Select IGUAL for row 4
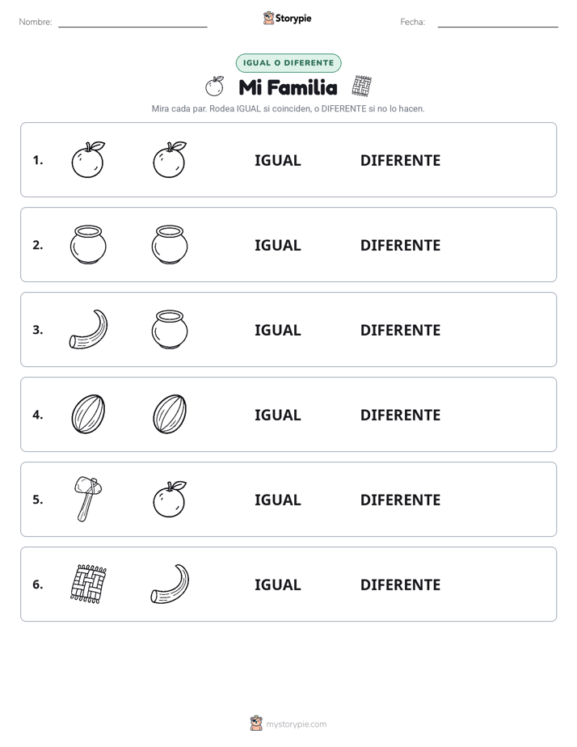The image size is (577, 747). (277, 415)
